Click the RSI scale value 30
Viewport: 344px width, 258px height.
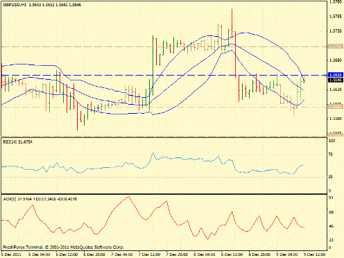coord(331,177)
